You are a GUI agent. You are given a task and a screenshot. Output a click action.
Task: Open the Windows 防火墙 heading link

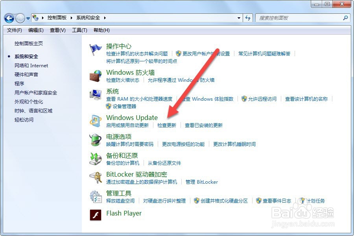(131, 72)
